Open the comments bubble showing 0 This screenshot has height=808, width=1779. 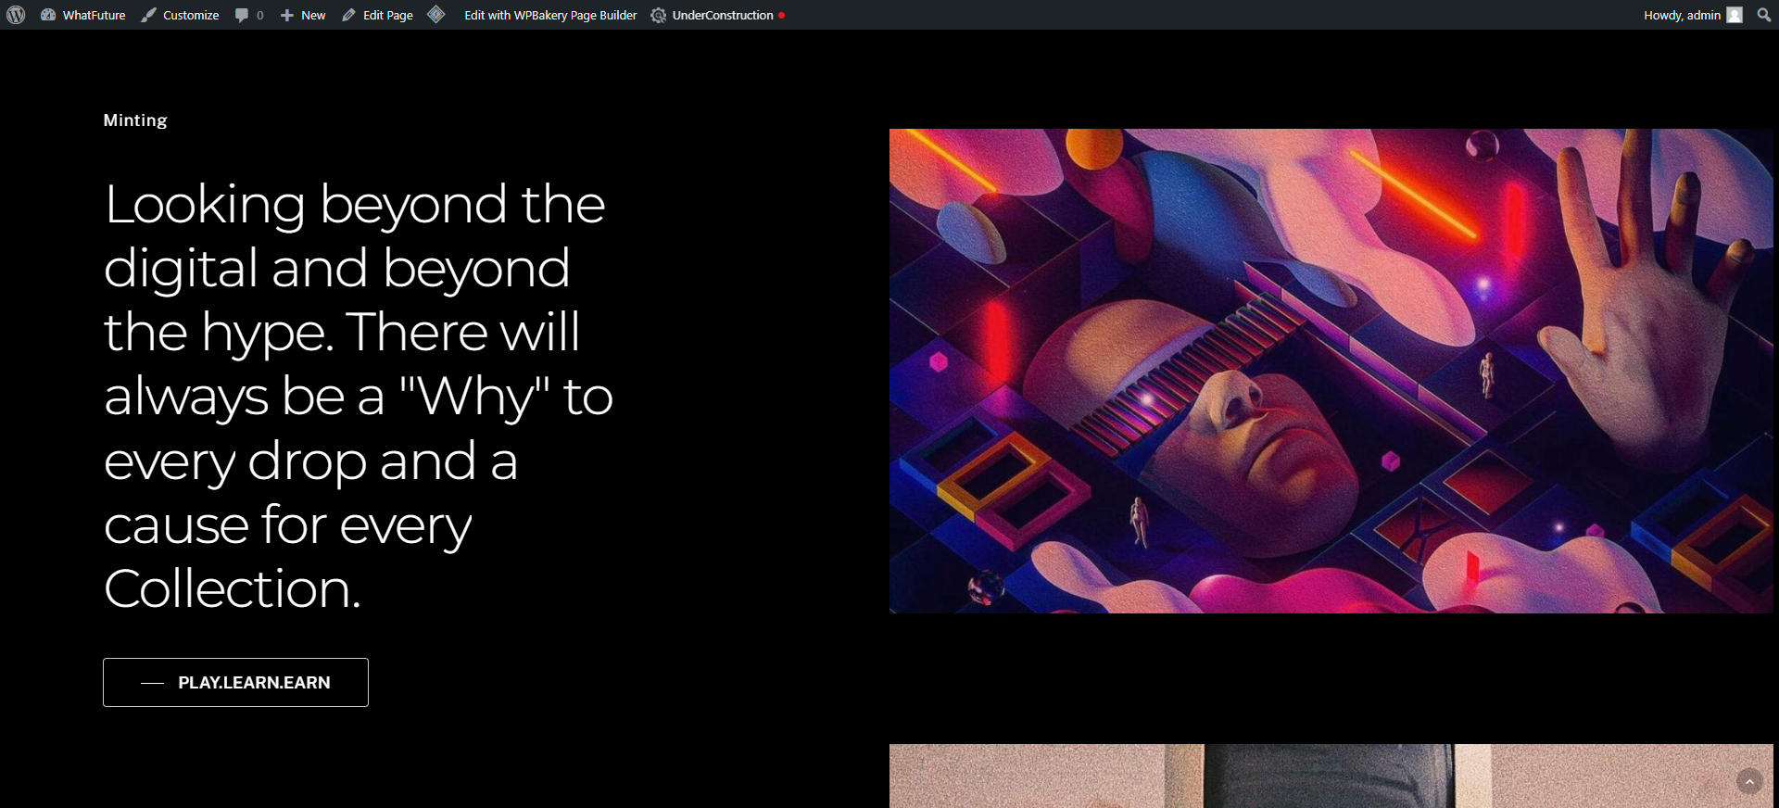point(248,15)
